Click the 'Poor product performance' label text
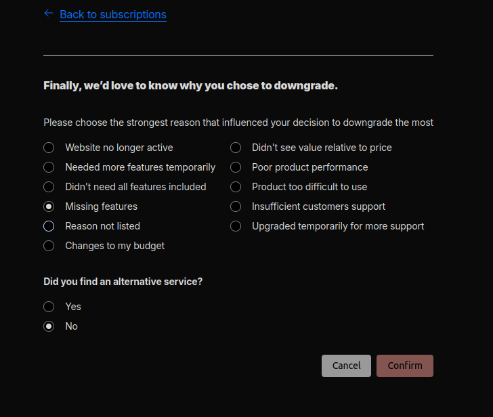Image resolution: width=493 pixels, height=417 pixels. (309, 167)
